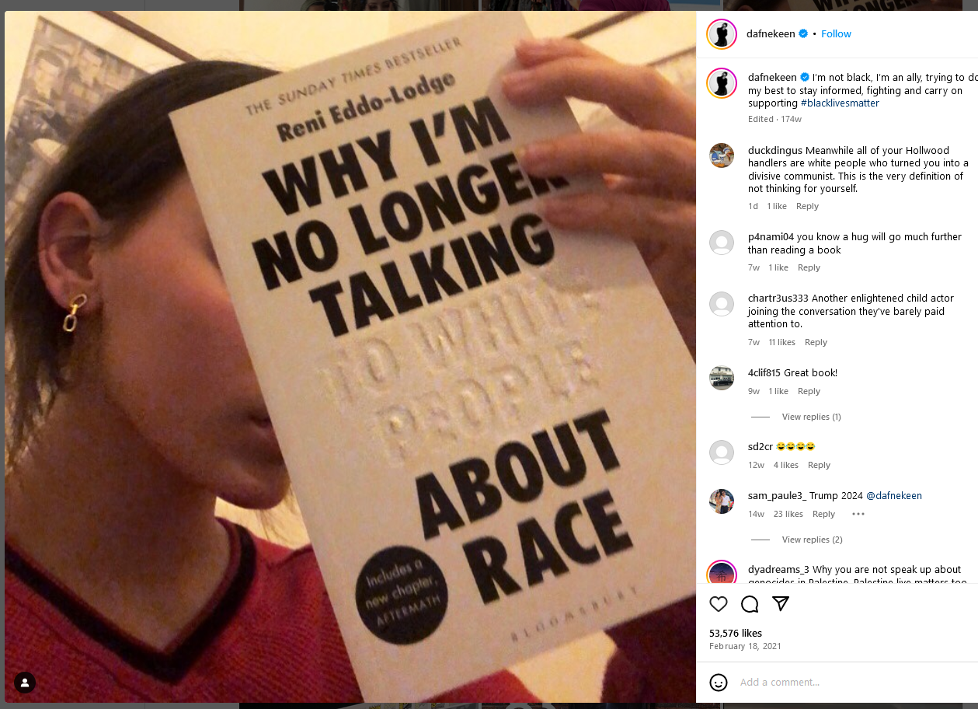Expand View replies (1) under 4clif815
The image size is (978, 709).
tap(811, 417)
